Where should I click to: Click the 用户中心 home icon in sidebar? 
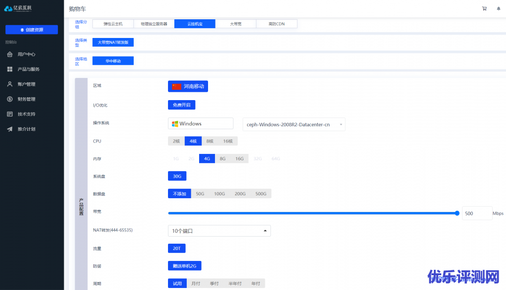9,54
